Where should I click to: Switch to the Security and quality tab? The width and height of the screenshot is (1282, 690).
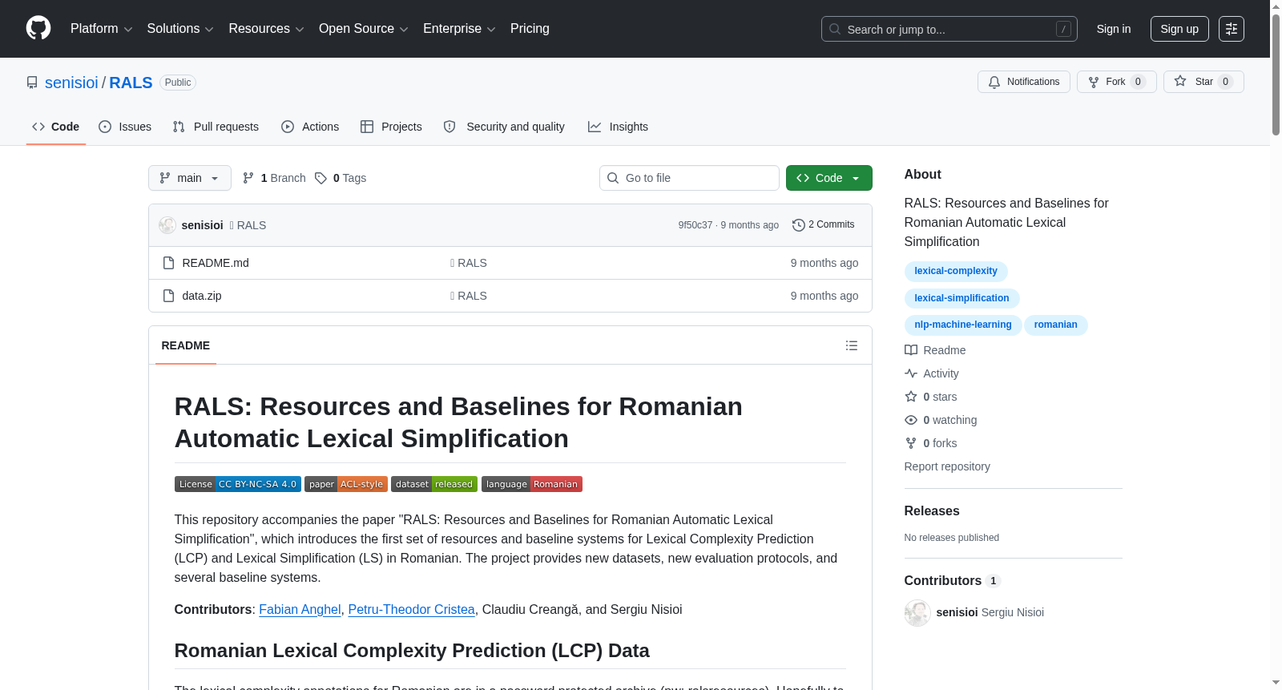[504, 127]
